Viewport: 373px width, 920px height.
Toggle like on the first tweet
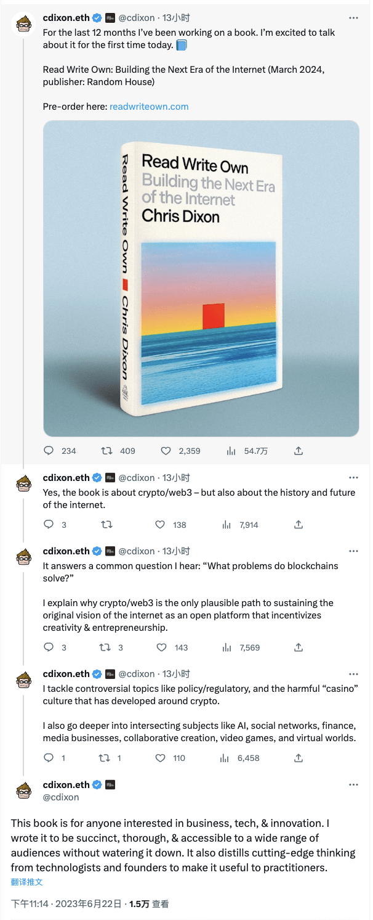click(x=167, y=451)
